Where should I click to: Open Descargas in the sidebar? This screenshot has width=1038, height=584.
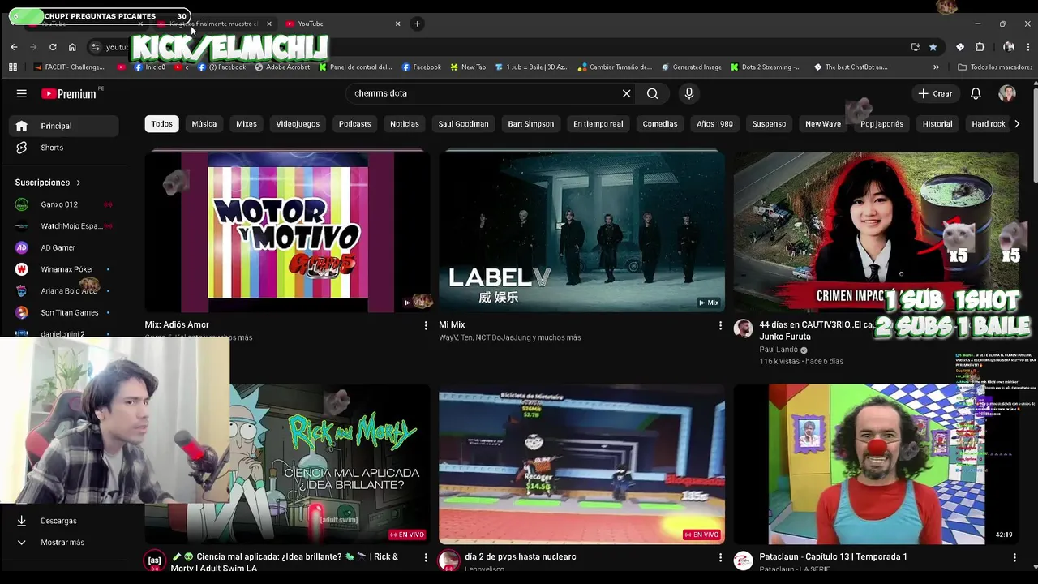coord(63,521)
